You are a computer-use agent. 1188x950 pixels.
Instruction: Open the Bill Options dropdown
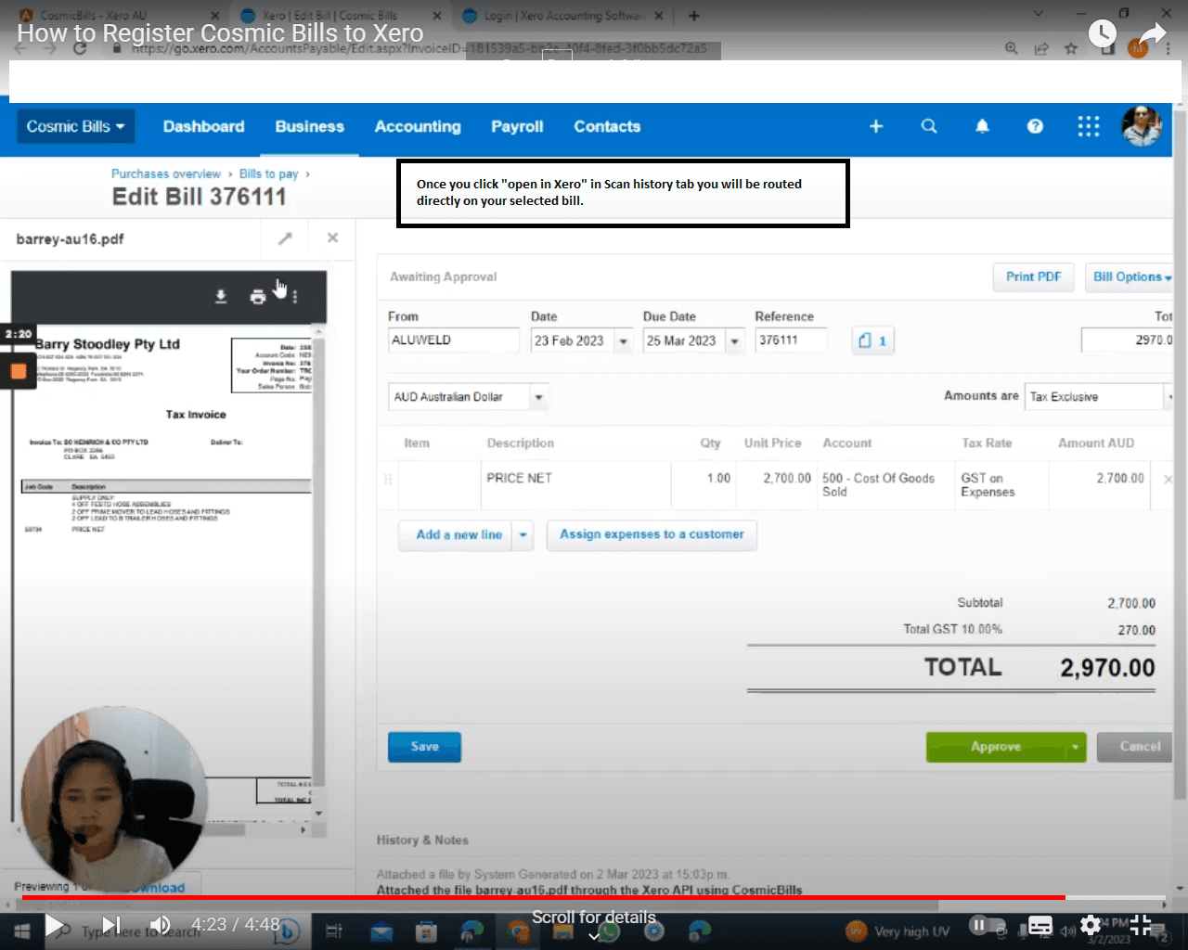(x=1131, y=277)
